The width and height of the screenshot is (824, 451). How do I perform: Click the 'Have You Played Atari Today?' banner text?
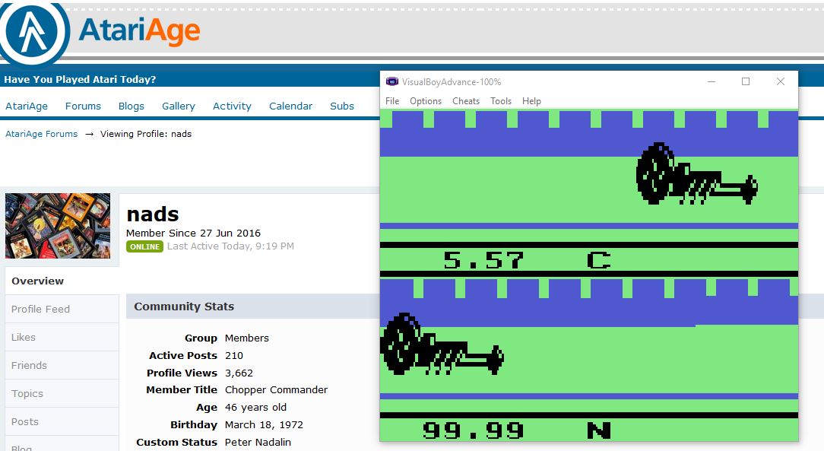pyautogui.click(x=80, y=79)
